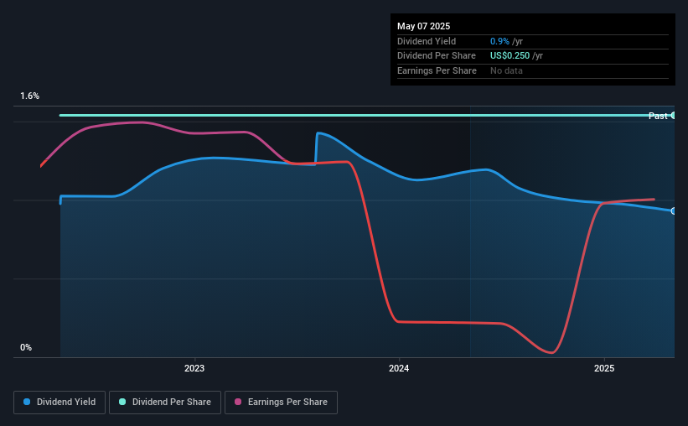Click the 1.6% y-axis label
The width and height of the screenshot is (688, 426).
tap(30, 96)
